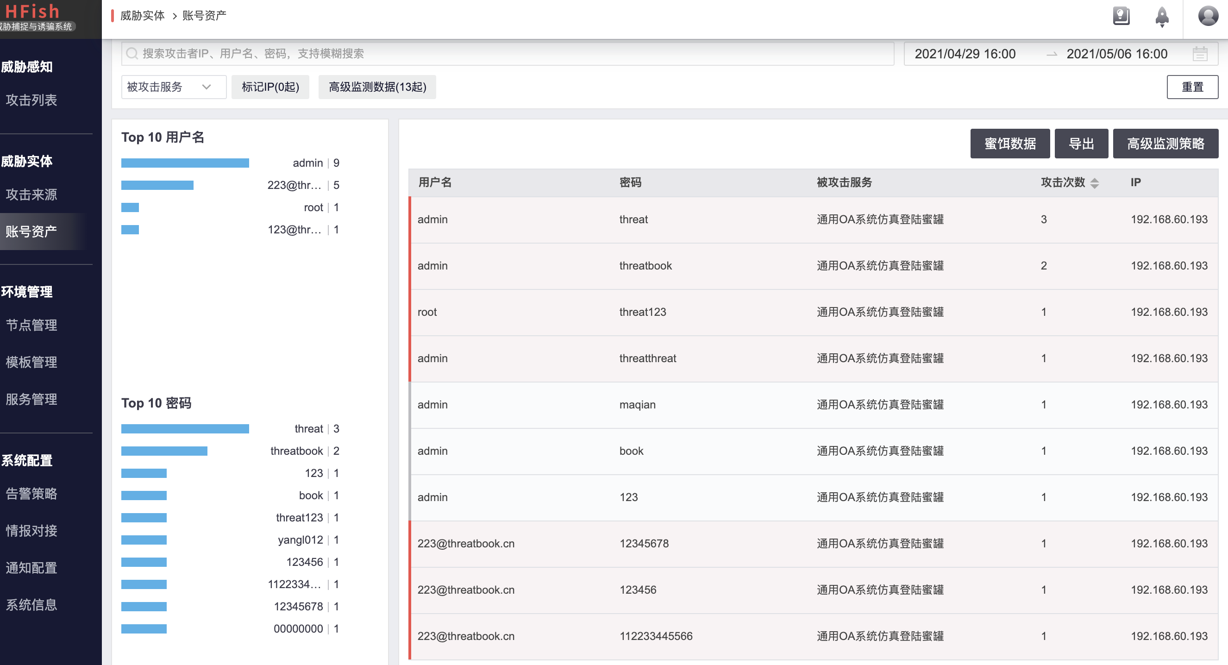This screenshot has height=665, width=1228.
Task: Click 用户名 column header
Action: coord(435,182)
